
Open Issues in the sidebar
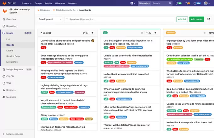(10, 33)
